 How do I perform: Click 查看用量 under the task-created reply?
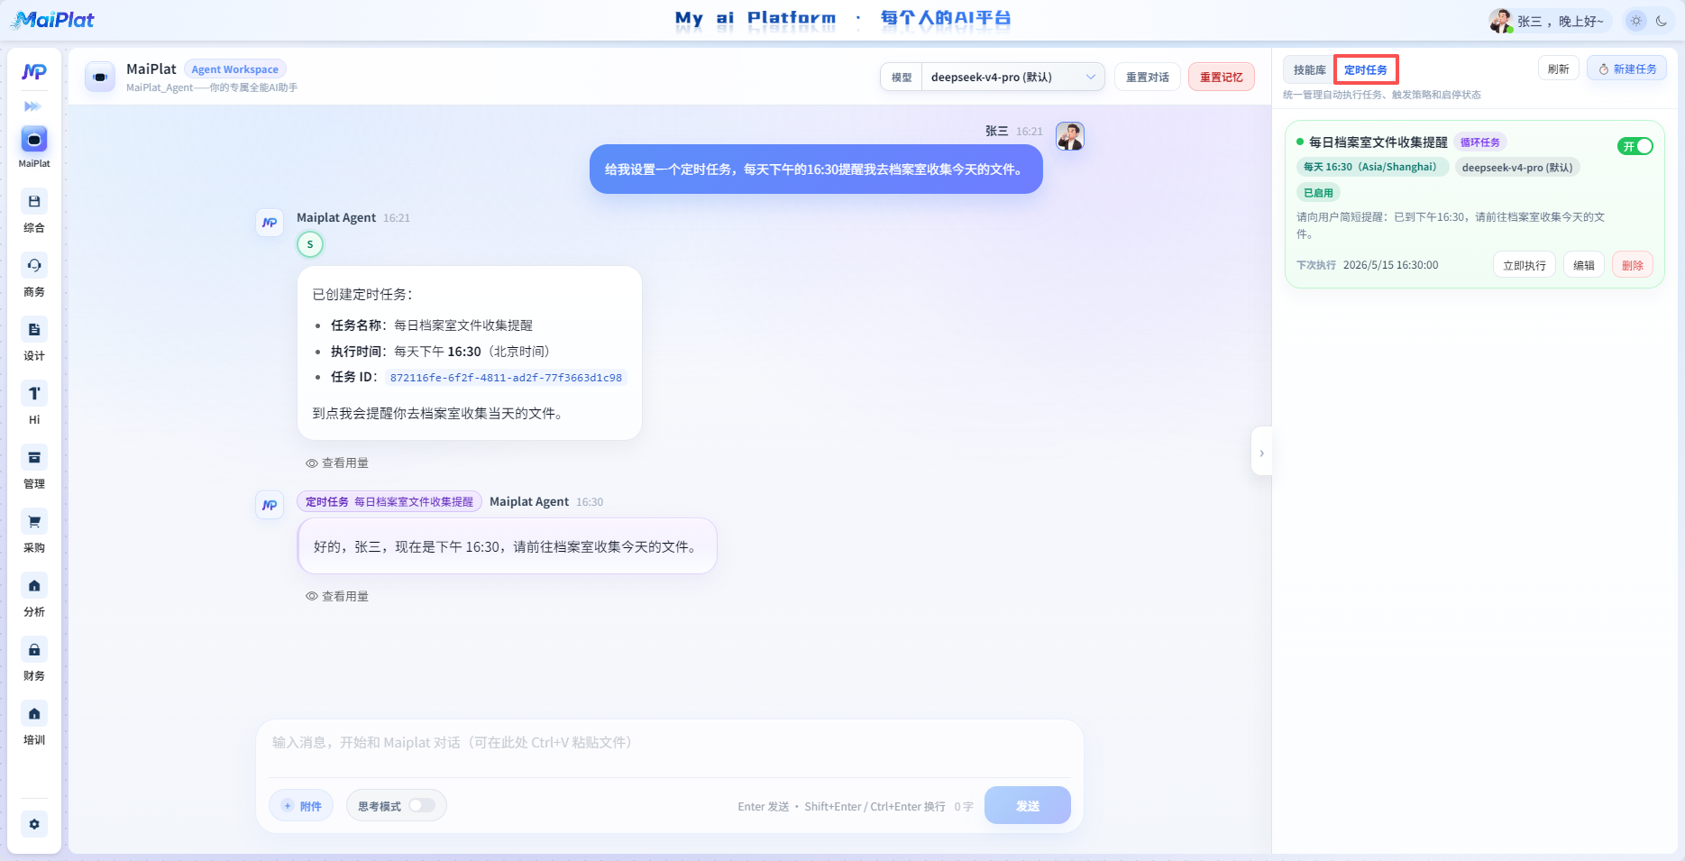click(x=337, y=463)
